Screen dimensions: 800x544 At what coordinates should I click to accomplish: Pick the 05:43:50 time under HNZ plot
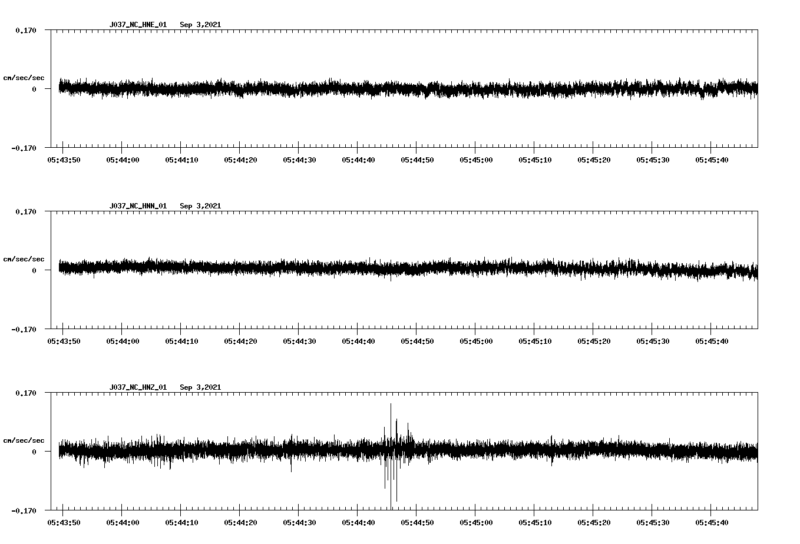click(64, 523)
